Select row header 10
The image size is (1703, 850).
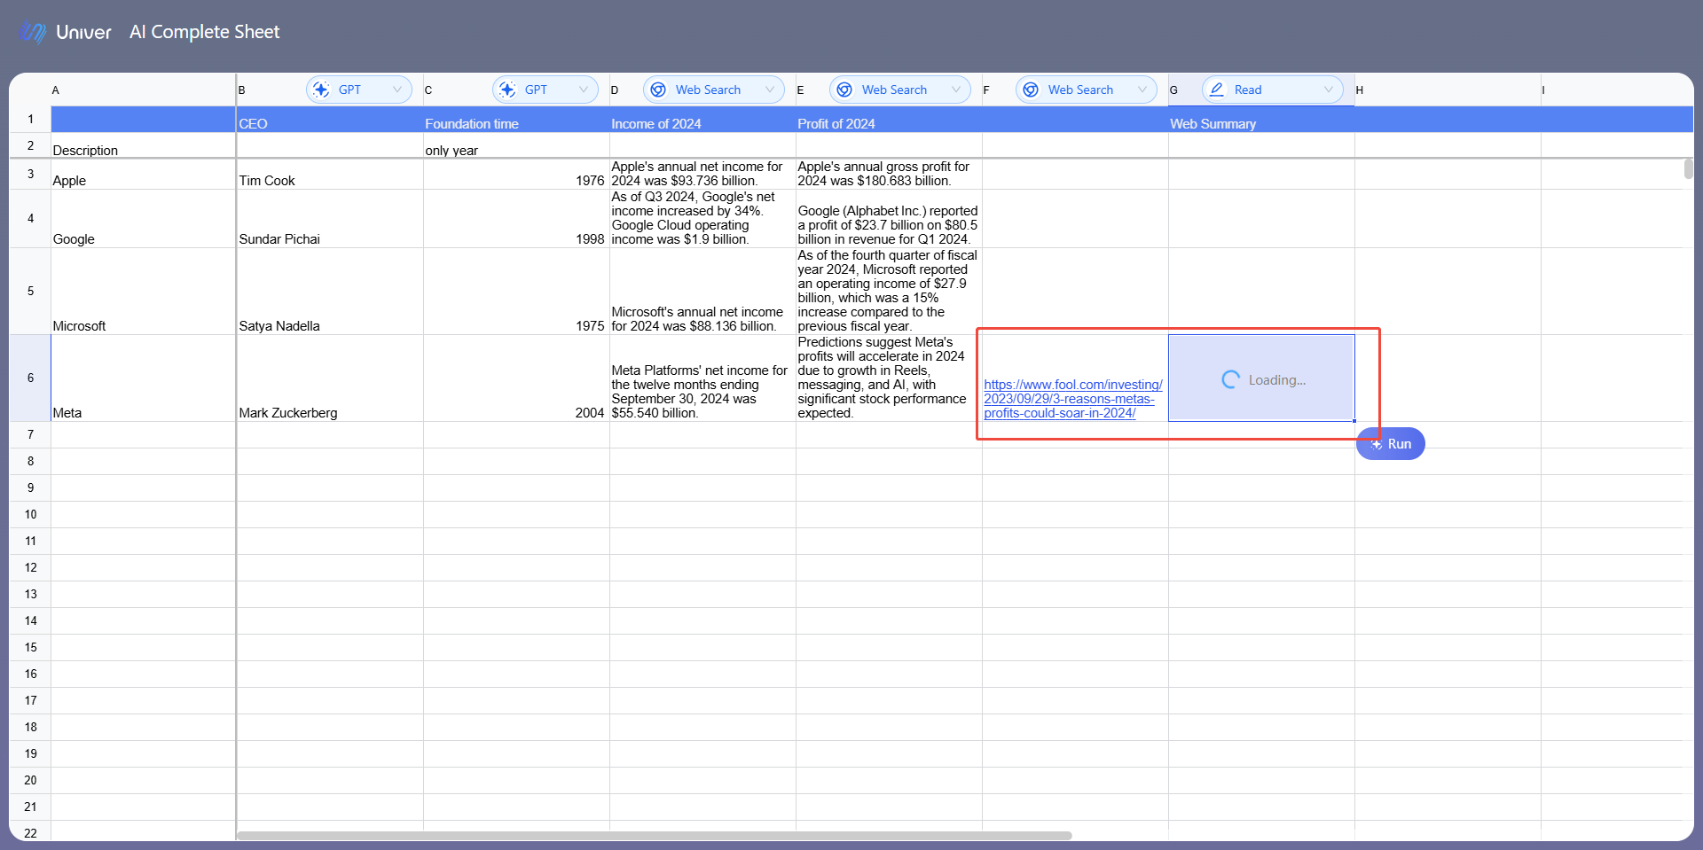pyautogui.click(x=30, y=515)
